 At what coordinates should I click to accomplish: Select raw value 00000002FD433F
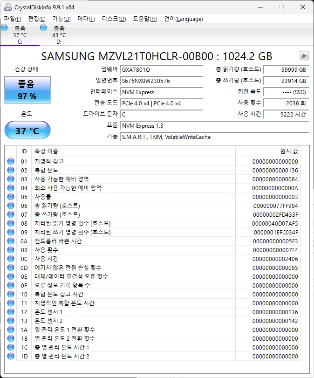tap(275, 215)
